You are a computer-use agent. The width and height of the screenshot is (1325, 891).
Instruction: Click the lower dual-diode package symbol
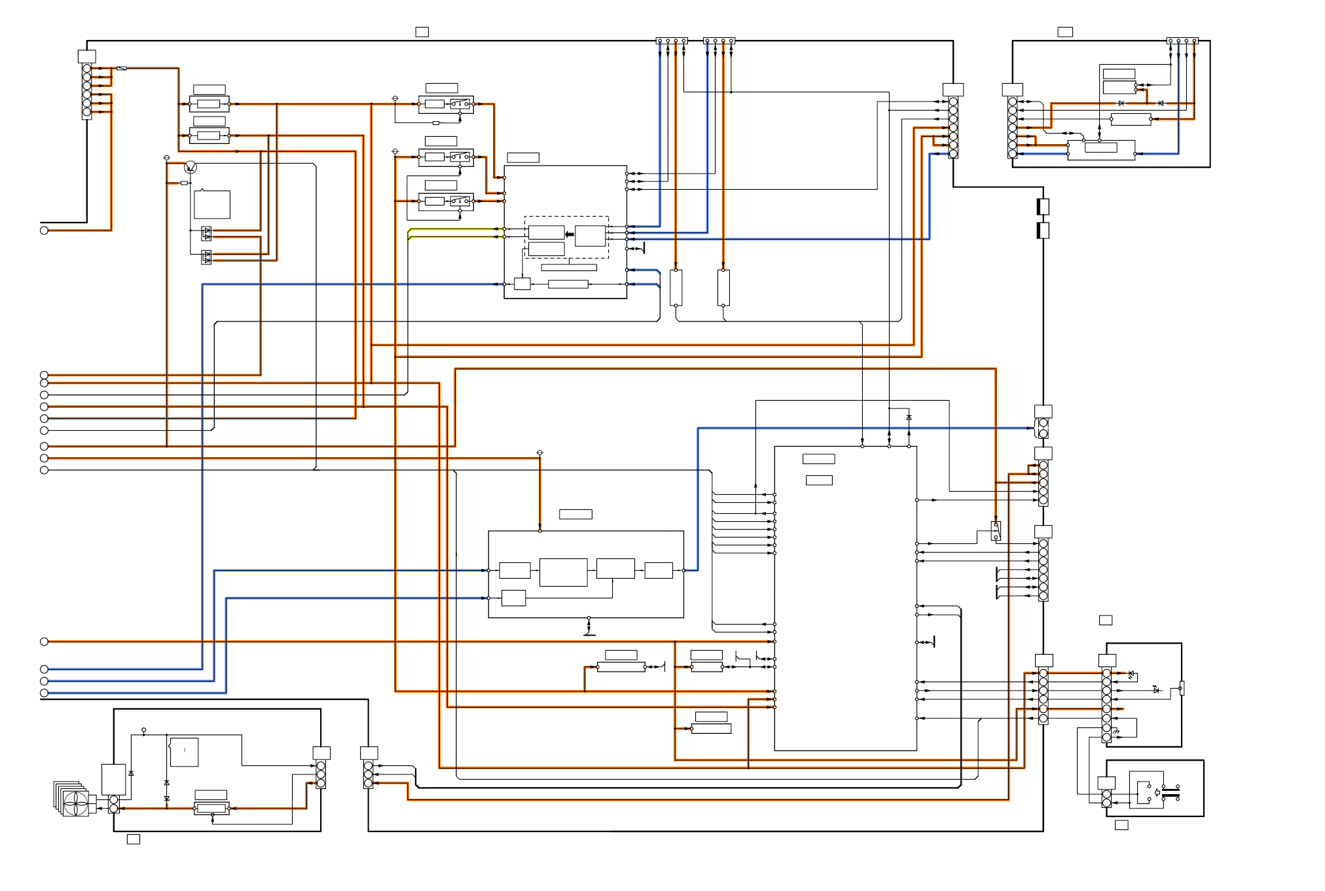pyautogui.click(x=207, y=257)
